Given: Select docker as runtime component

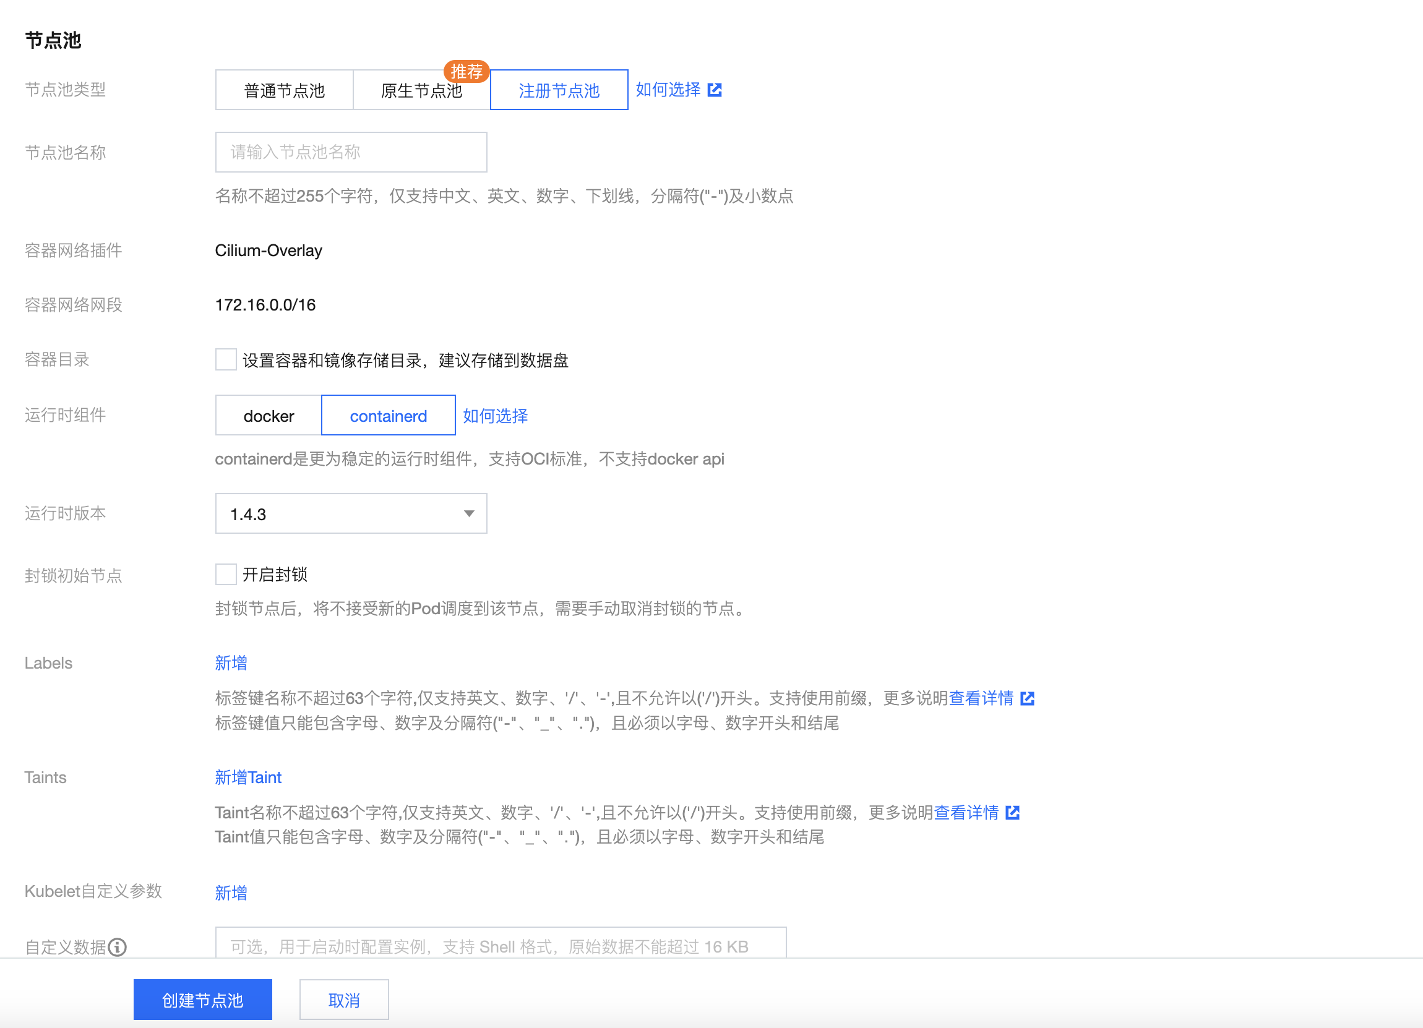Looking at the screenshot, I should [x=269, y=415].
